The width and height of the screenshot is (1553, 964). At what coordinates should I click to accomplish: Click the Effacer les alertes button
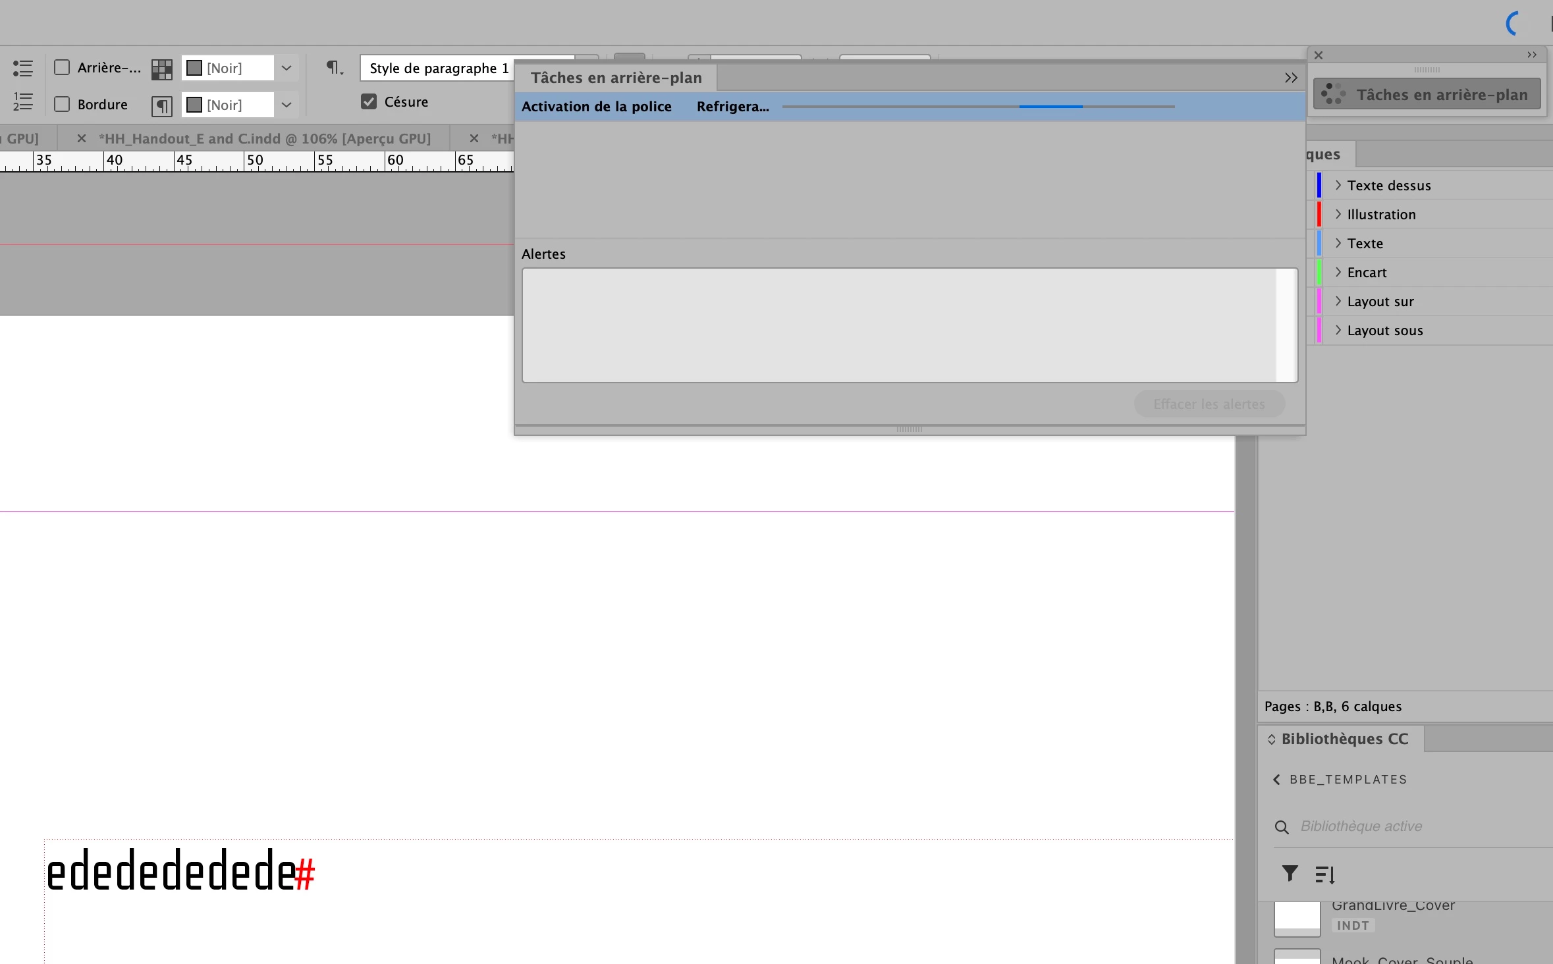click(x=1209, y=404)
